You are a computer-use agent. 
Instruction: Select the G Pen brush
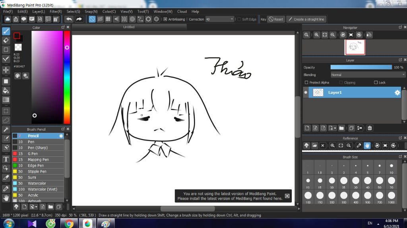[38, 154]
